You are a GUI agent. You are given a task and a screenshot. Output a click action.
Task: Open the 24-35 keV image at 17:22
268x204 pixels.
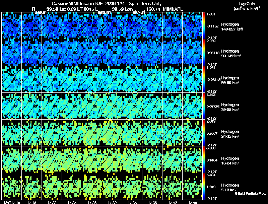point(52,133)
